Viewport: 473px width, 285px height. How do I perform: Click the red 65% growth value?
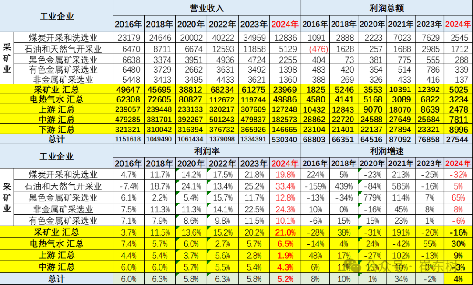(459, 197)
